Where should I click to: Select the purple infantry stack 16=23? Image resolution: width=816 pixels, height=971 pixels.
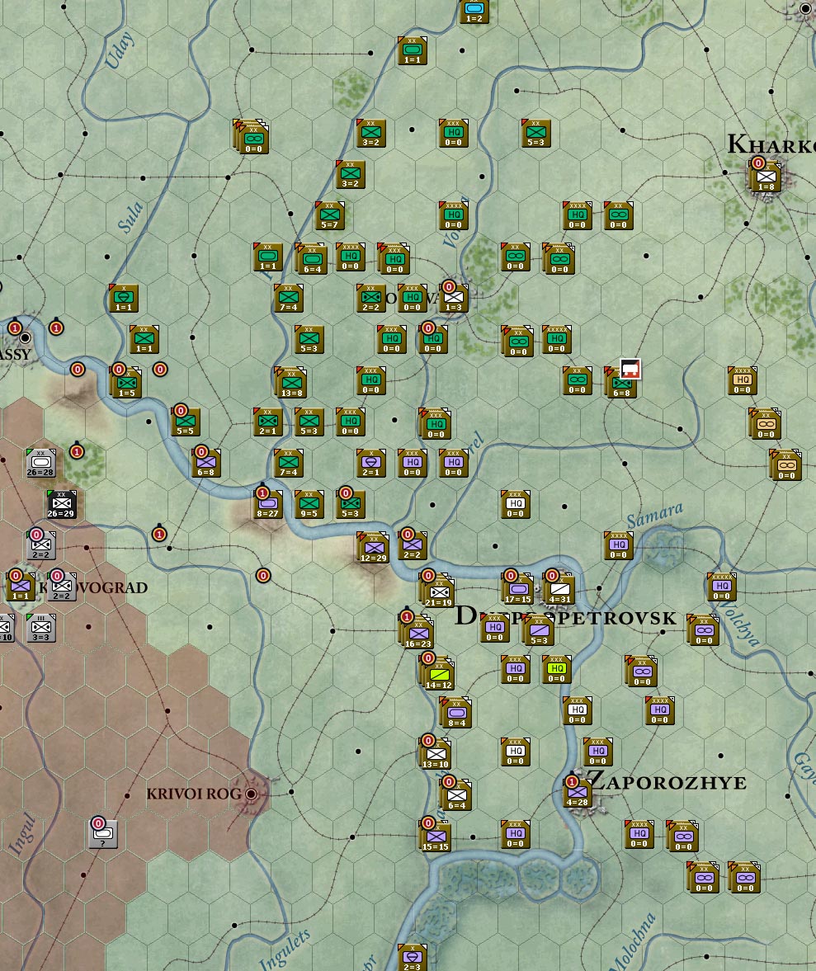tap(418, 633)
